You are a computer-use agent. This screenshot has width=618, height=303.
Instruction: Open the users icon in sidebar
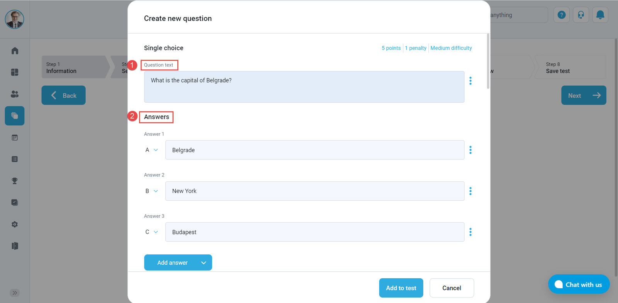(x=15, y=94)
